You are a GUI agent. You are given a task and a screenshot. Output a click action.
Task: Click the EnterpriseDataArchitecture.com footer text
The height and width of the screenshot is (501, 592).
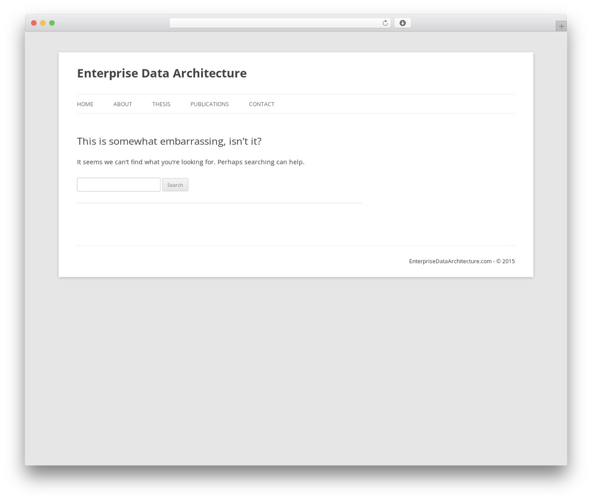click(x=462, y=261)
